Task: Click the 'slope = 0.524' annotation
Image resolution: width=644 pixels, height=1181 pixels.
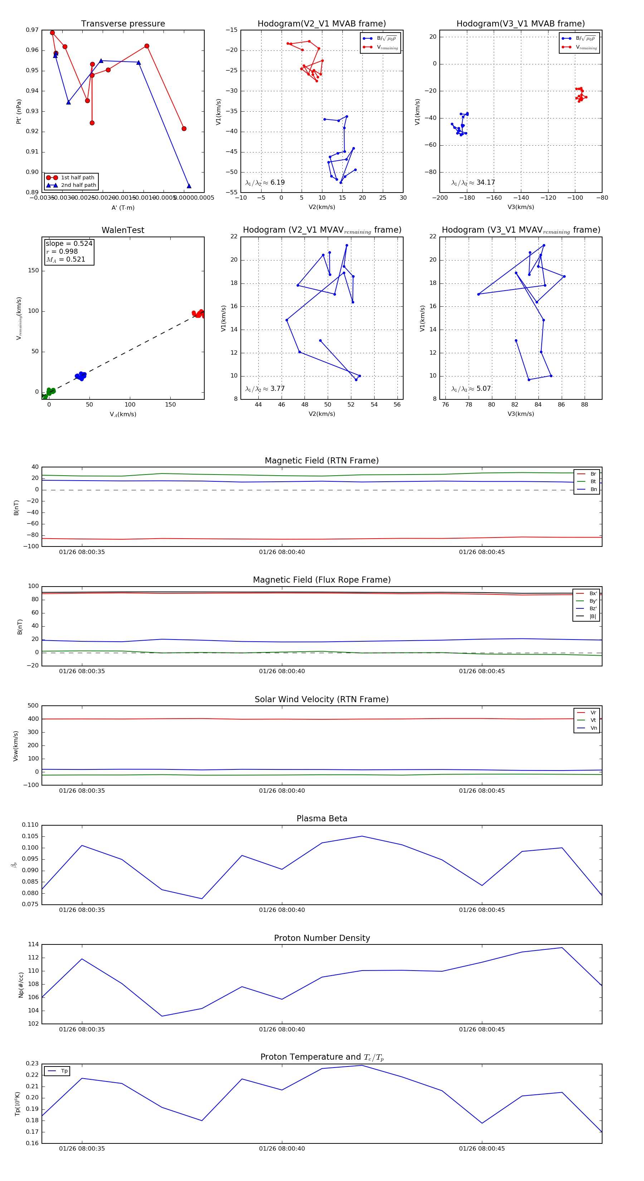Action: 69,243
